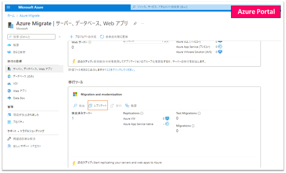
Task: Open 項目が検出されました sidebar item
Action: click(26, 115)
